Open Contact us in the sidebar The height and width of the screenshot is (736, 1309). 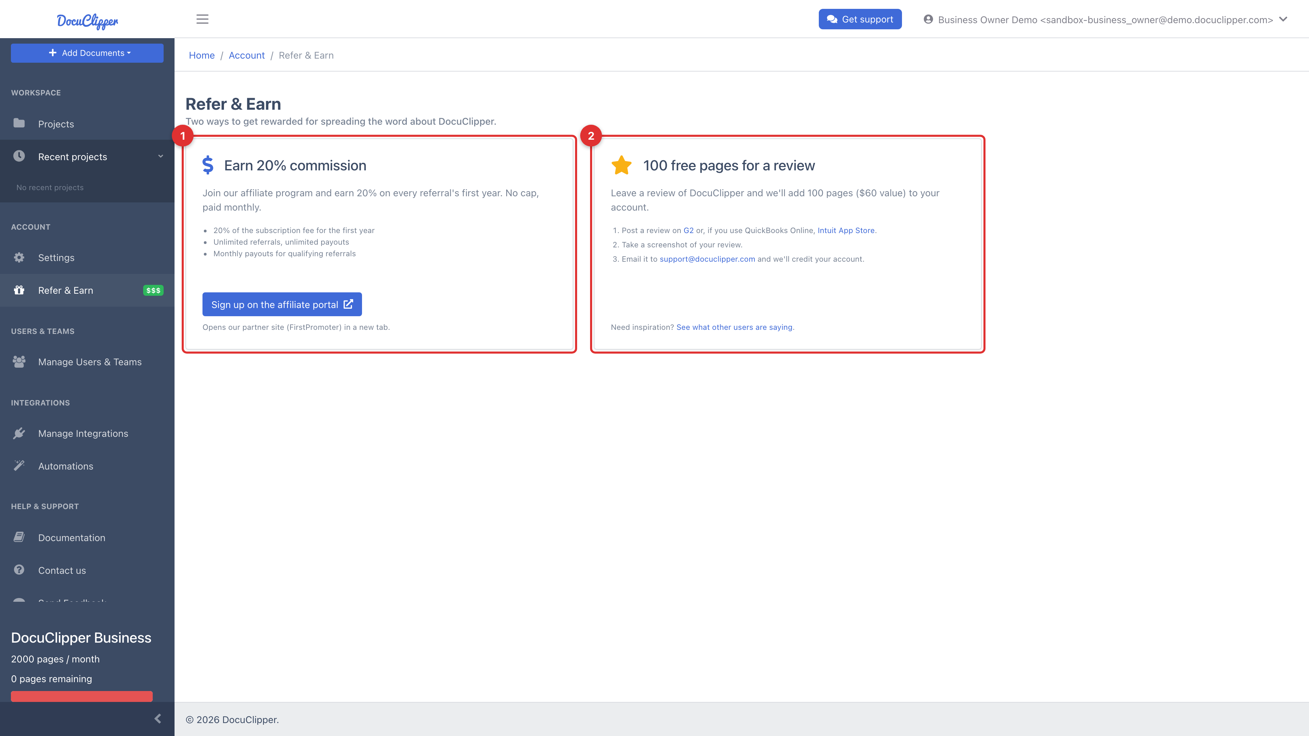[87, 570]
